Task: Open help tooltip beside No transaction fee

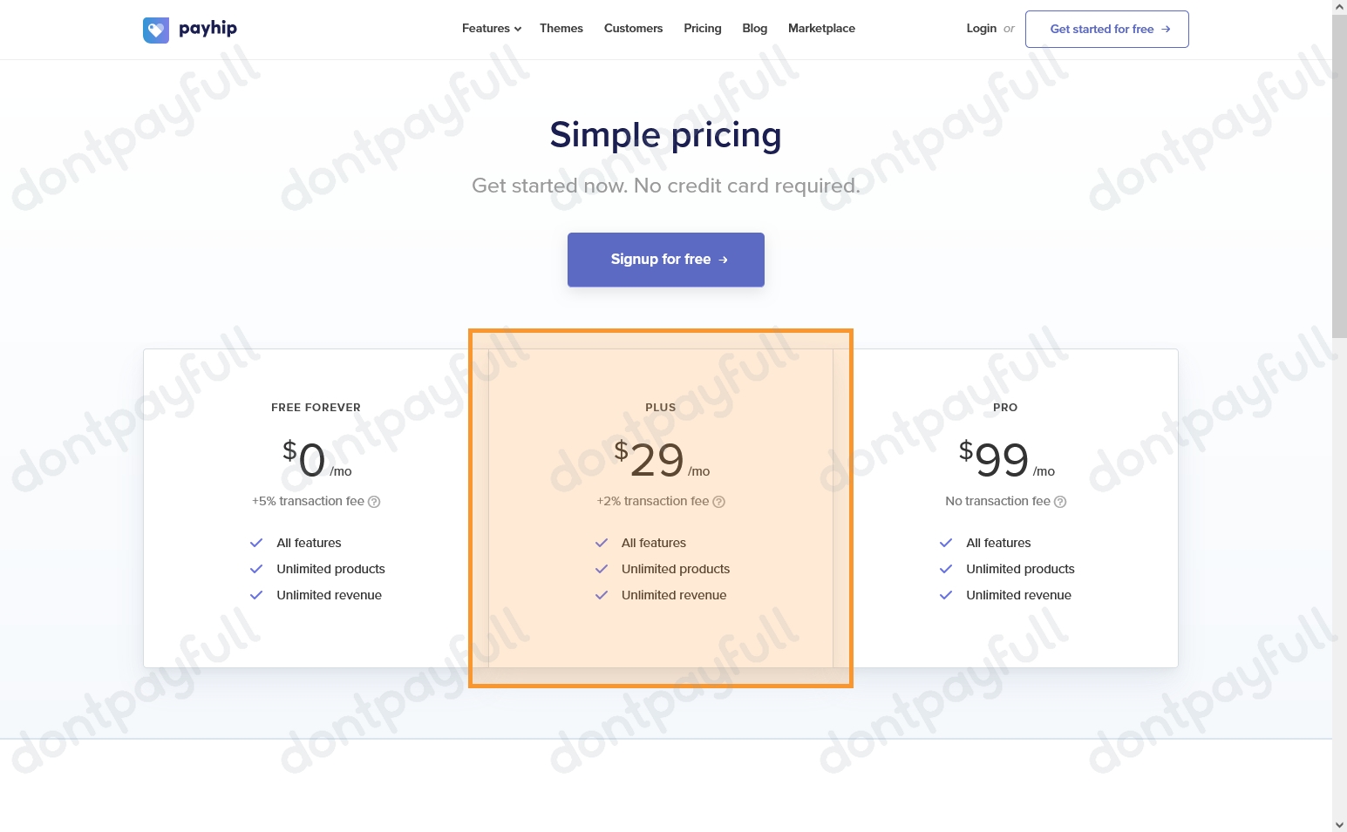Action: tap(1060, 502)
